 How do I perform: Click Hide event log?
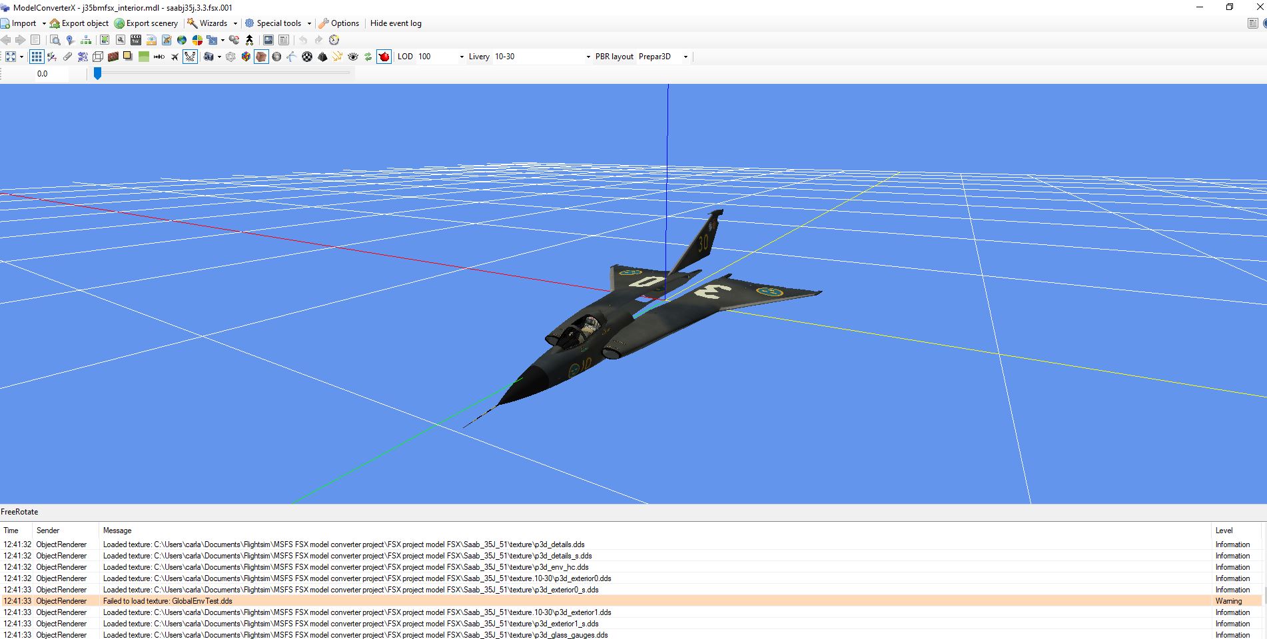(x=396, y=23)
